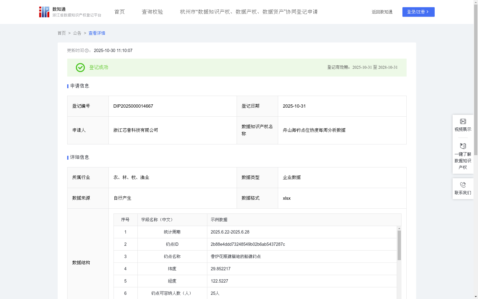Click the sample value 2025.6.22-2025.6.28
The height and width of the screenshot is (299, 478).
[230, 232]
